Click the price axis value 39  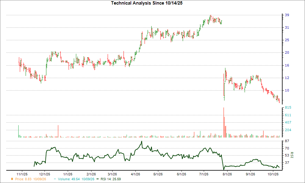coord(287,15)
